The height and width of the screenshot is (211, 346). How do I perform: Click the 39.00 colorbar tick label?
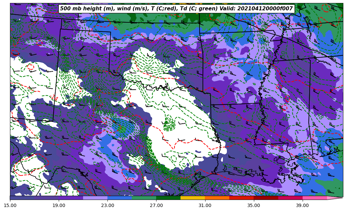[x=302, y=205]
